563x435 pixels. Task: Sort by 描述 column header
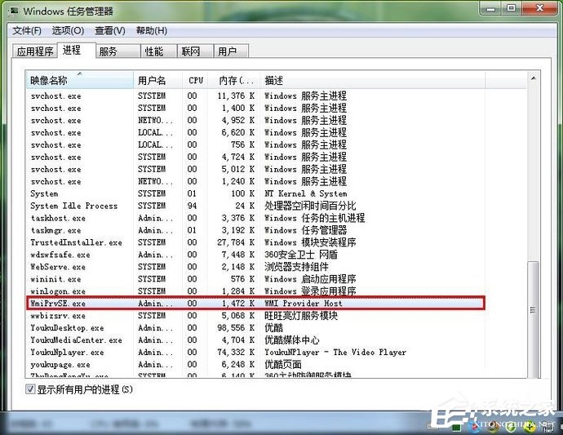point(372,80)
